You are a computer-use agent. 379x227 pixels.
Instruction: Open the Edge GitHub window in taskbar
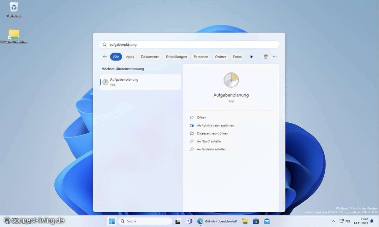[x=218, y=221]
